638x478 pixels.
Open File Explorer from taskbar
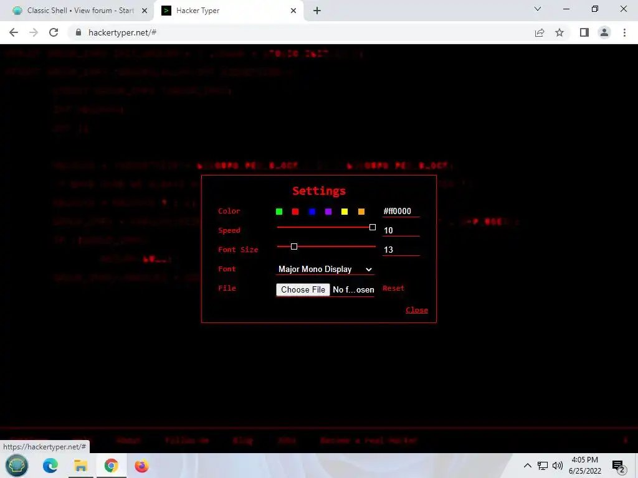pos(80,466)
